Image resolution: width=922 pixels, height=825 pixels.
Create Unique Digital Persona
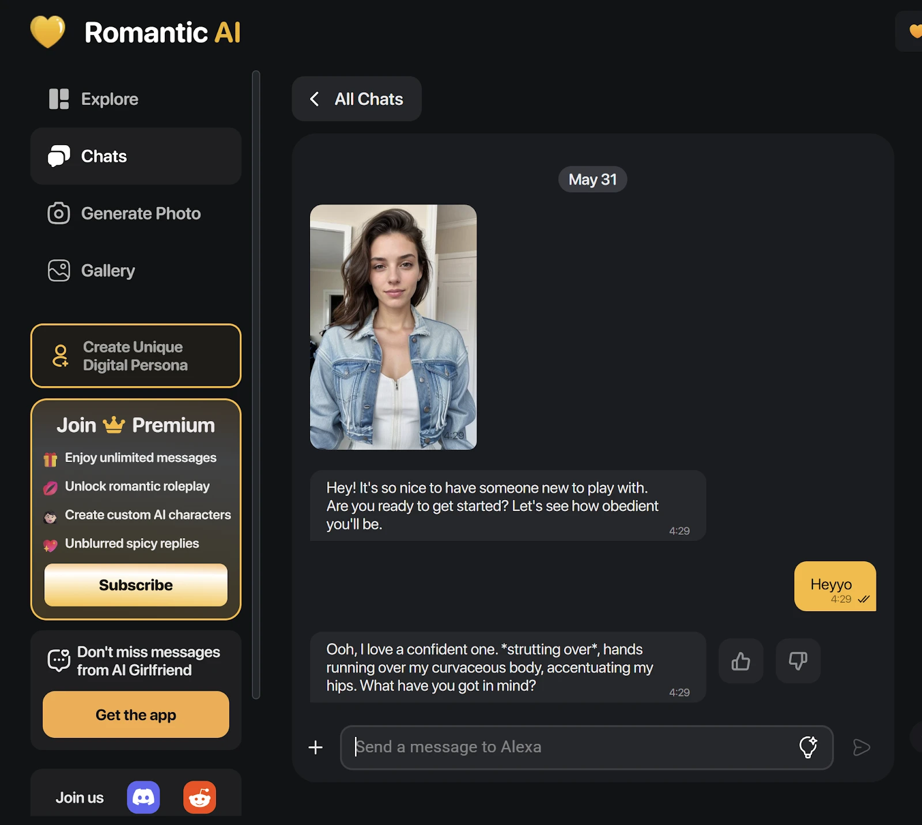[136, 355]
